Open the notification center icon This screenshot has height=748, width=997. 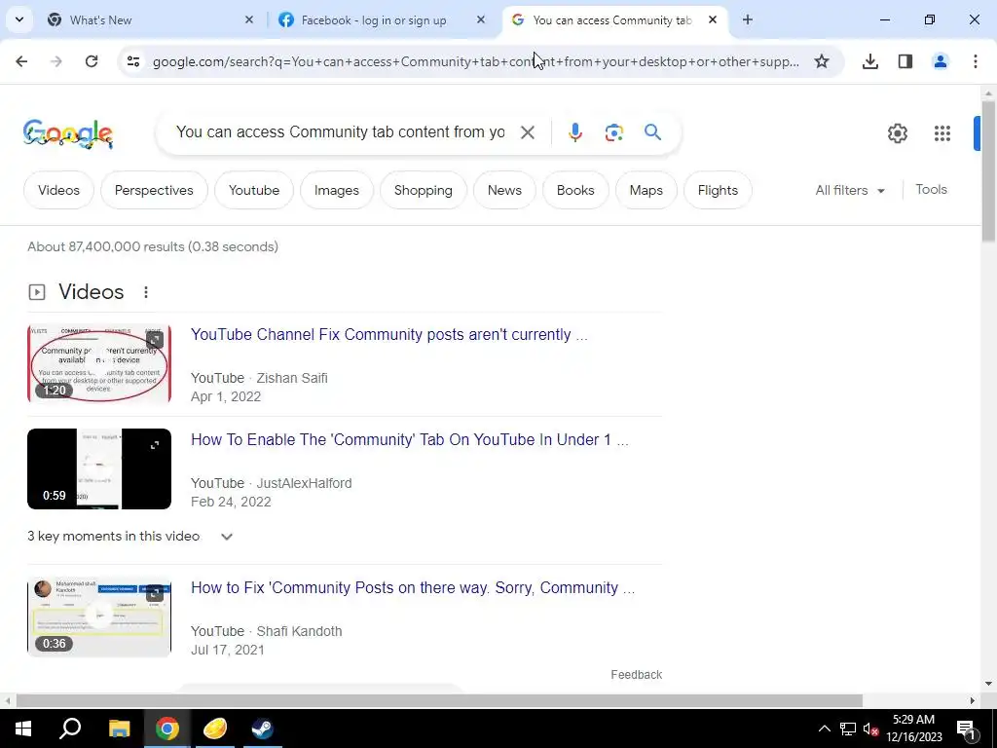[x=965, y=729]
